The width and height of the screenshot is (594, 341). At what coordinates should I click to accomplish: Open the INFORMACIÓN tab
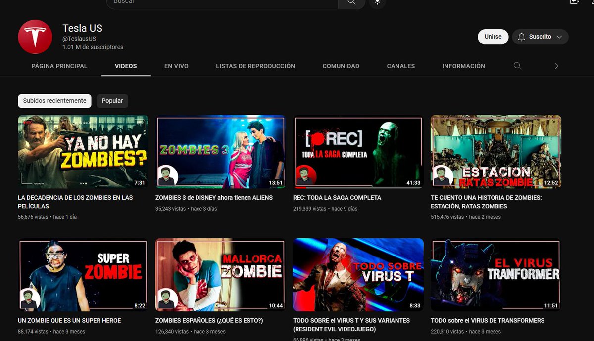[x=464, y=66]
